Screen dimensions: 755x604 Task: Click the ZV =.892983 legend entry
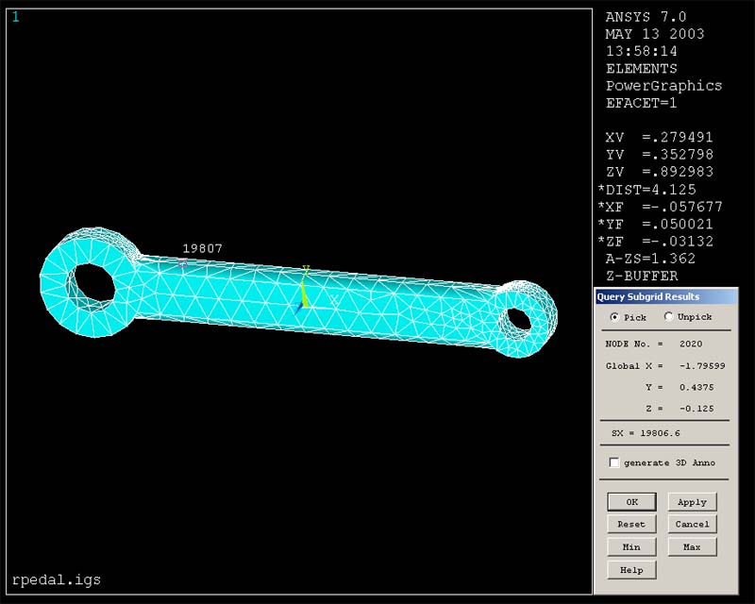(x=659, y=172)
